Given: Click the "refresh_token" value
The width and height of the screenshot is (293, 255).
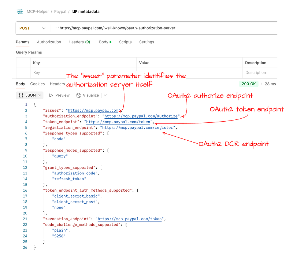Looking at the screenshot, I should click(69, 179).
